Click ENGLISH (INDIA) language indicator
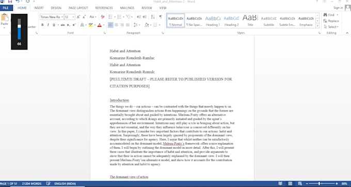Image resolution: width=351 pixels, height=187 pixels. click(x=65, y=183)
